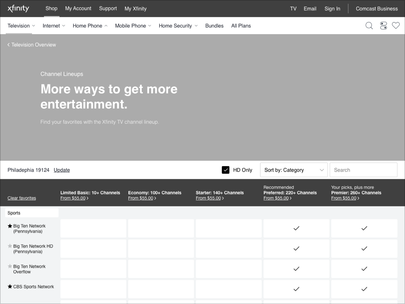Collapse the Home Phone menu
405x304 pixels.
(x=90, y=26)
